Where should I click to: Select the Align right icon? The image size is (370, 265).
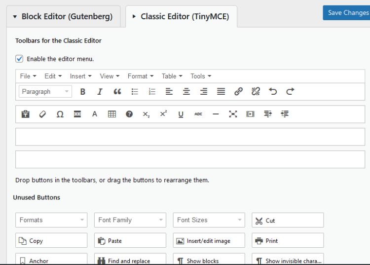204,92
